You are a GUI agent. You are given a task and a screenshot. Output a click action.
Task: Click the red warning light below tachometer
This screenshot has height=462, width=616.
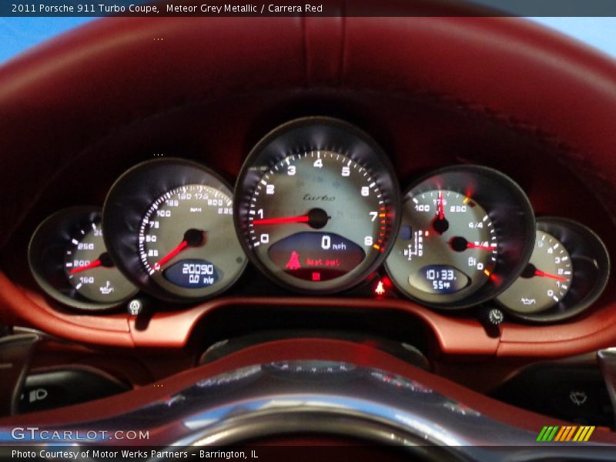[x=380, y=287]
